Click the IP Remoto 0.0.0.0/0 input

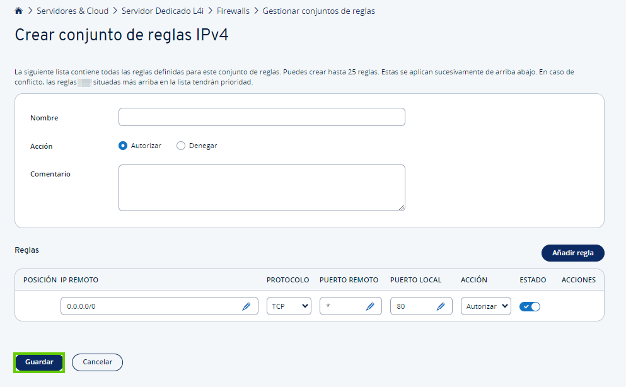[151, 306]
